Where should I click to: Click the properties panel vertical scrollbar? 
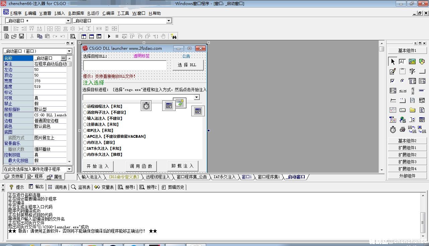(69, 109)
